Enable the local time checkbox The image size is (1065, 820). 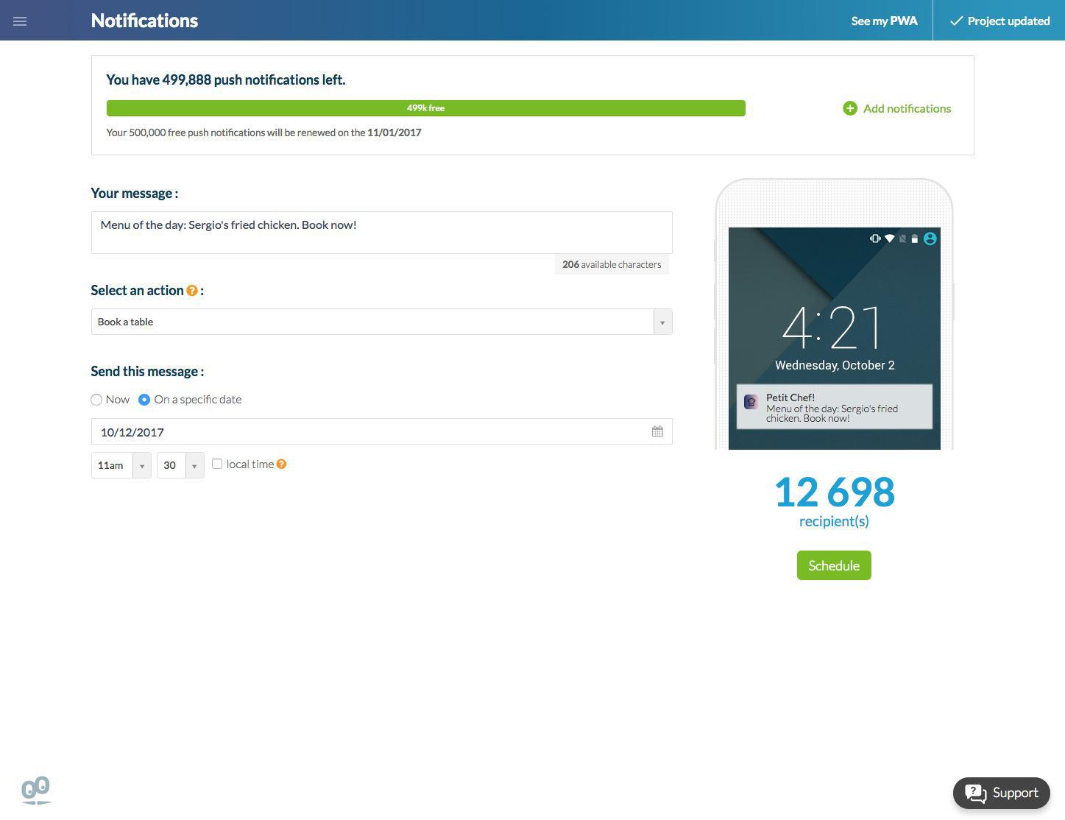tap(217, 464)
